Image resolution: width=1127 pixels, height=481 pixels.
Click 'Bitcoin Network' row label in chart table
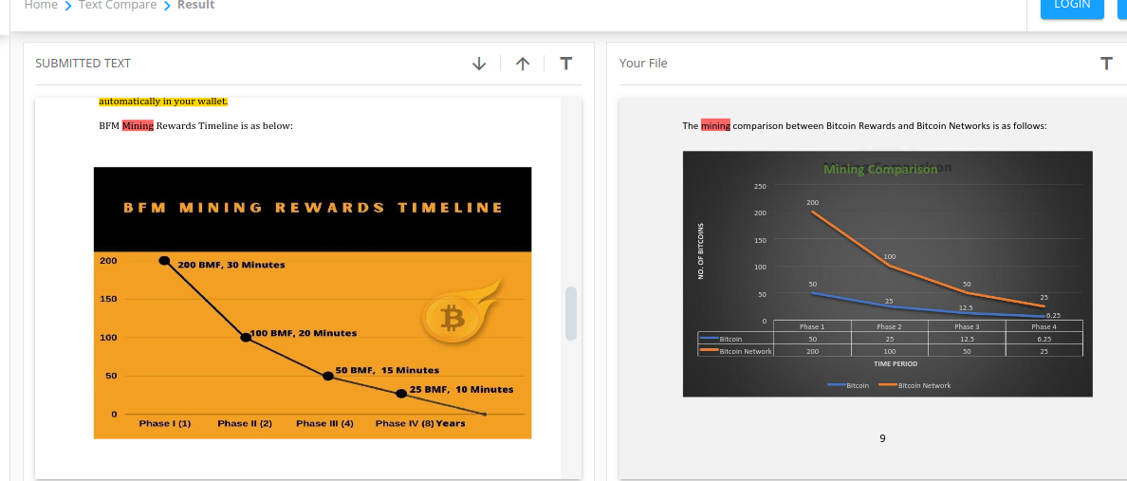[745, 352]
